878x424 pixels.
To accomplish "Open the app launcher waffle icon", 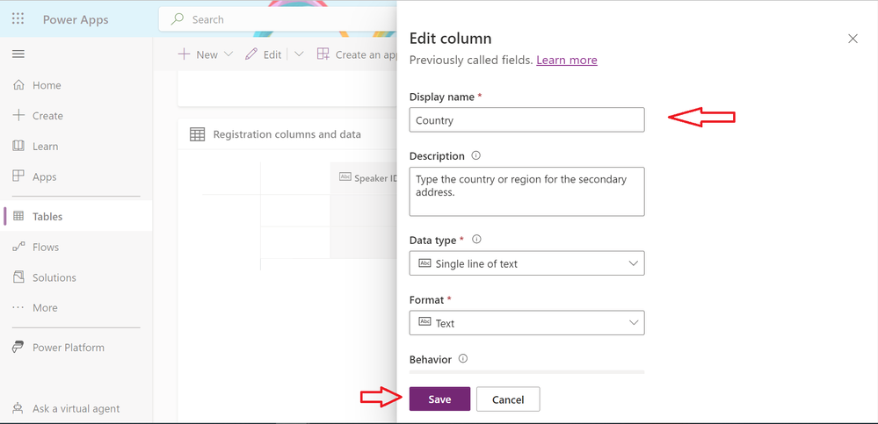I will [x=18, y=19].
